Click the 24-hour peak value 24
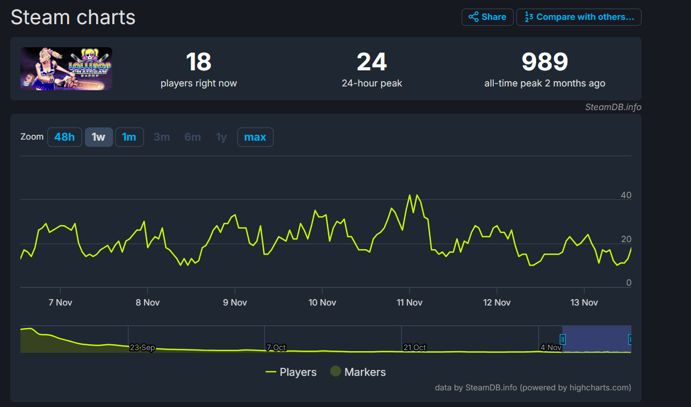The width and height of the screenshot is (691, 407). [372, 62]
